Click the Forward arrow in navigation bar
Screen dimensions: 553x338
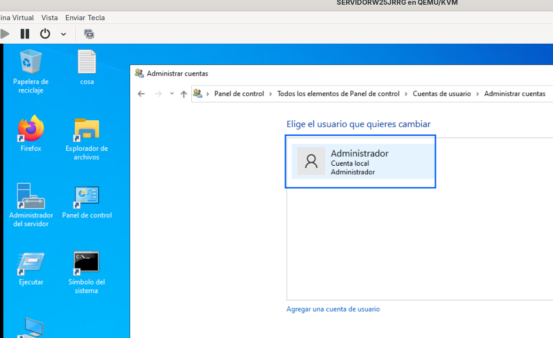158,94
